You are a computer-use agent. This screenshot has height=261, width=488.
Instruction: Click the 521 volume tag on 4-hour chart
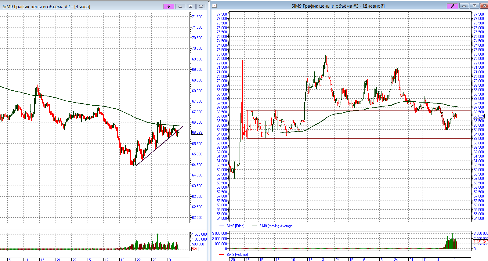click(195, 249)
